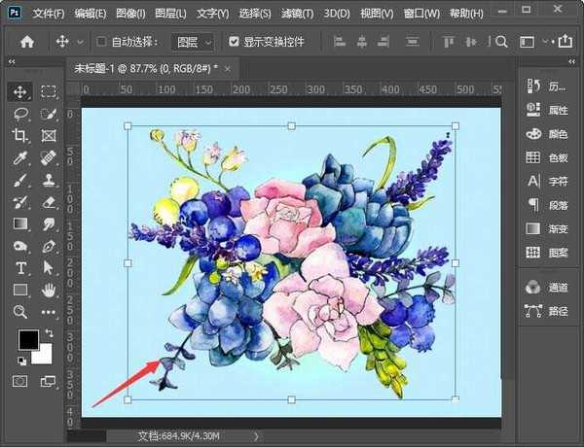584x447 pixels.
Task: Pick the Eyedropper tool
Action: tap(19, 158)
